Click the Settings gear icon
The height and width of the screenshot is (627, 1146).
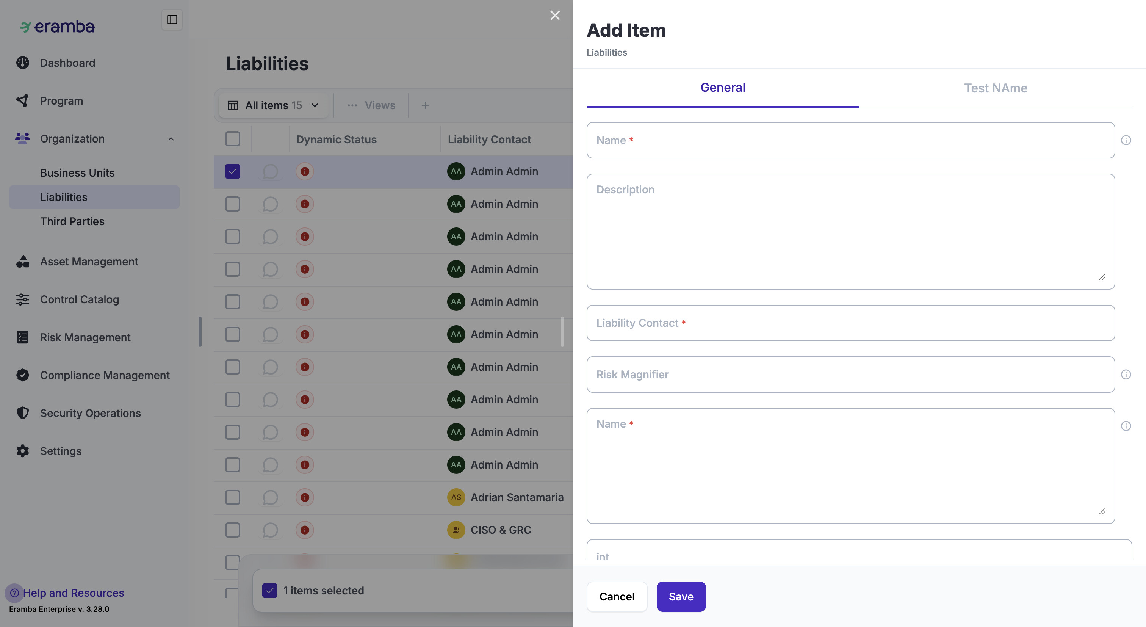point(23,451)
